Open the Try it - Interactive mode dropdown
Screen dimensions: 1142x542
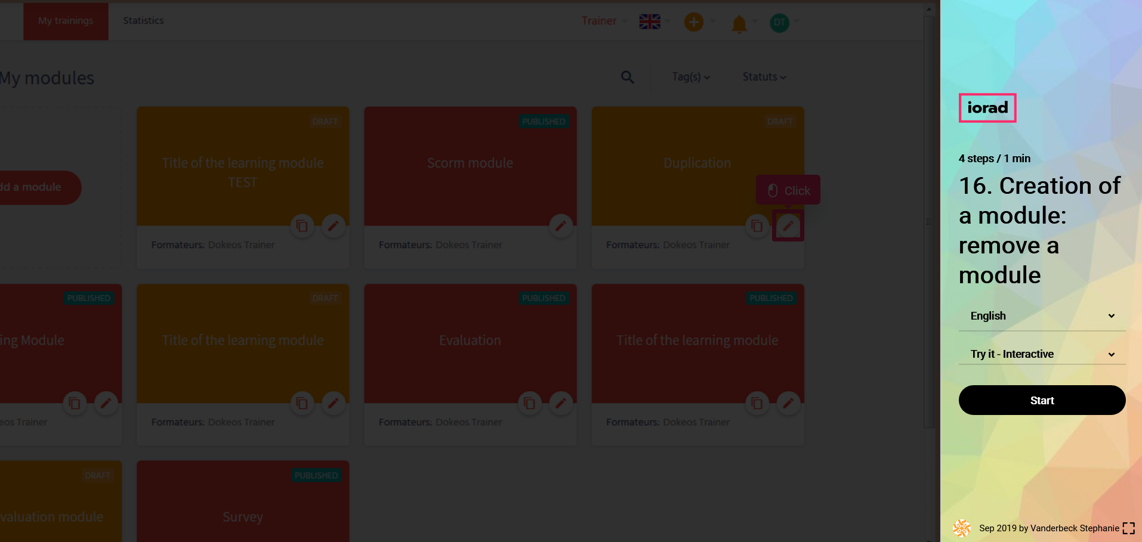[1042, 354]
